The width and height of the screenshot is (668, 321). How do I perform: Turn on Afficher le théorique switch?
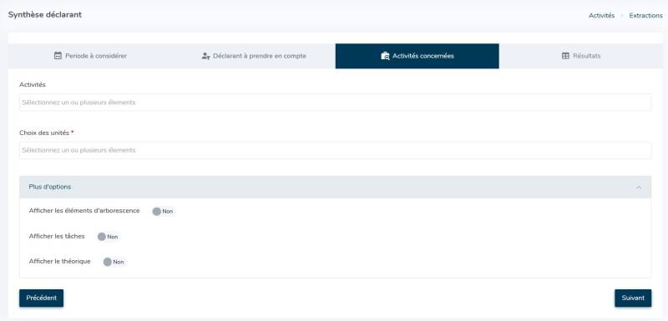coord(114,262)
